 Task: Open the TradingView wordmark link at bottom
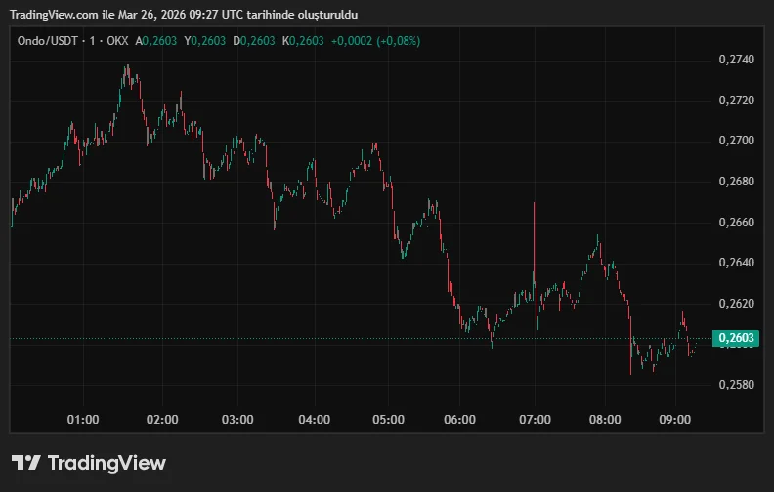point(107,463)
